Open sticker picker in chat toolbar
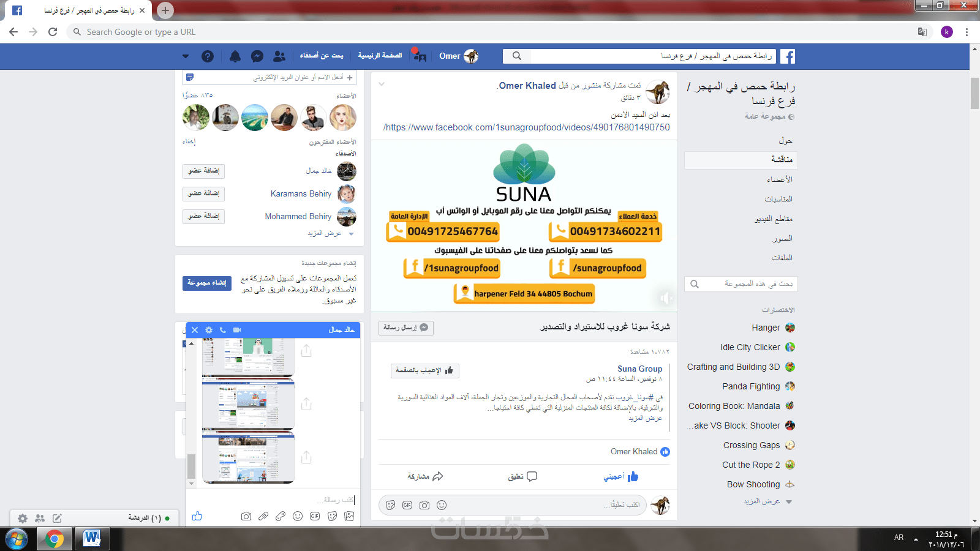This screenshot has height=551, width=980. (x=332, y=516)
